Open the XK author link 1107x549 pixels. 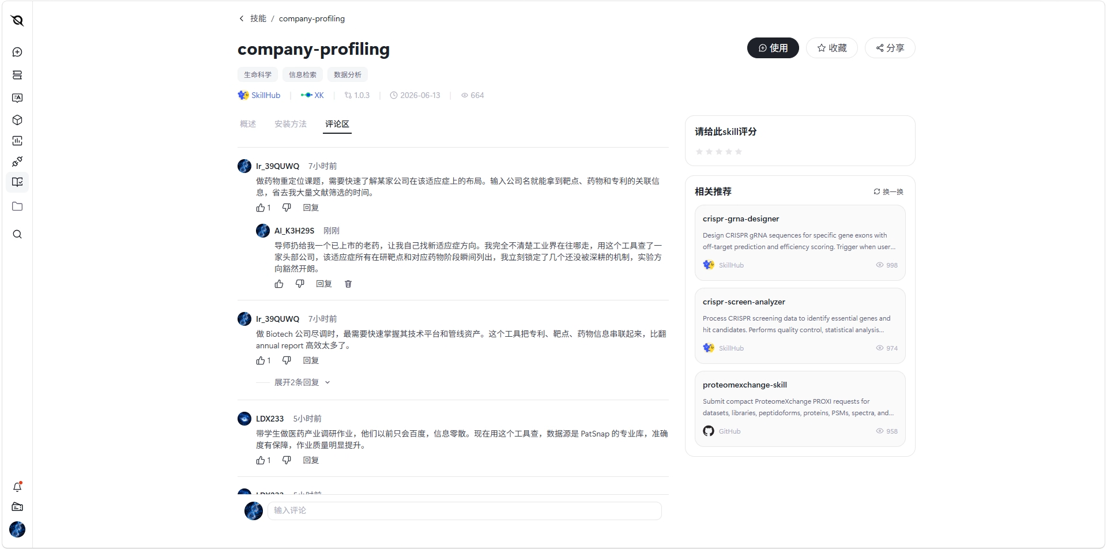click(x=312, y=95)
